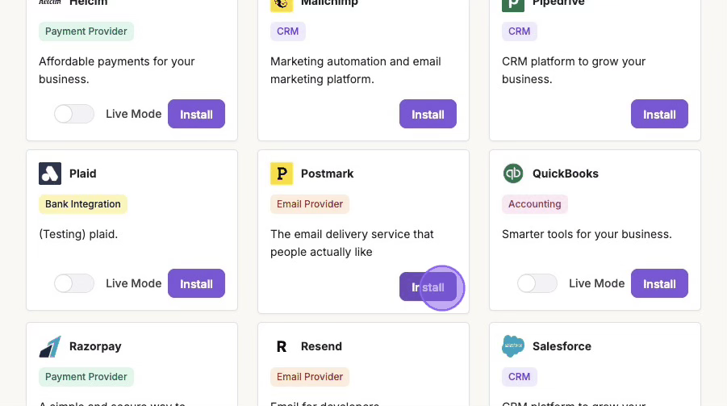Click the Bank Integration tag on Plaid

pos(83,204)
